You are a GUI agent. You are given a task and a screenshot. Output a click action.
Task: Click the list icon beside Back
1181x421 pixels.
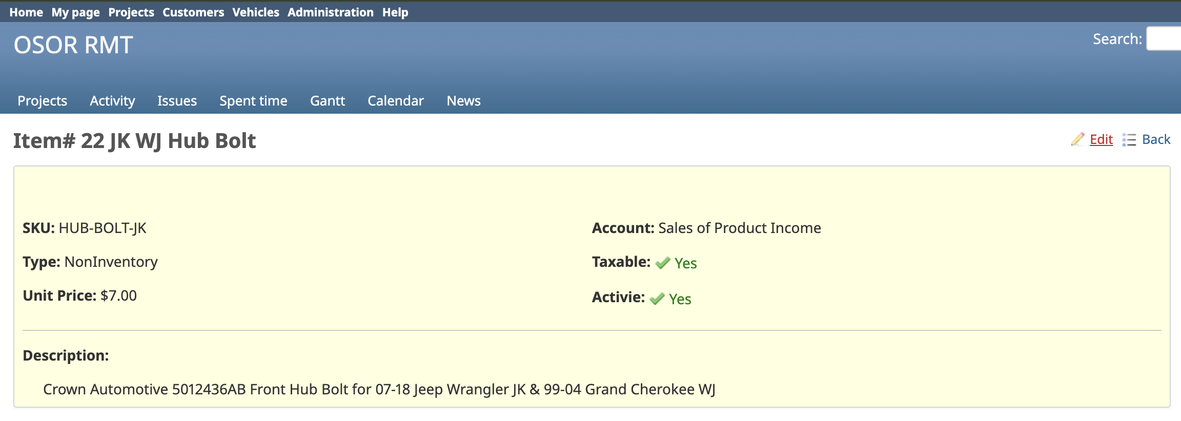tap(1129, 140)
